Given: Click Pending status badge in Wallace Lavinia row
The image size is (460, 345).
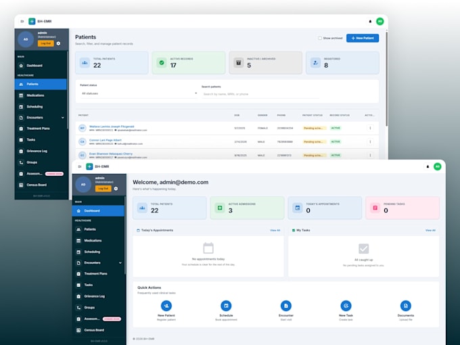Looking at the screenshot, I should click(x=315, y=129).
